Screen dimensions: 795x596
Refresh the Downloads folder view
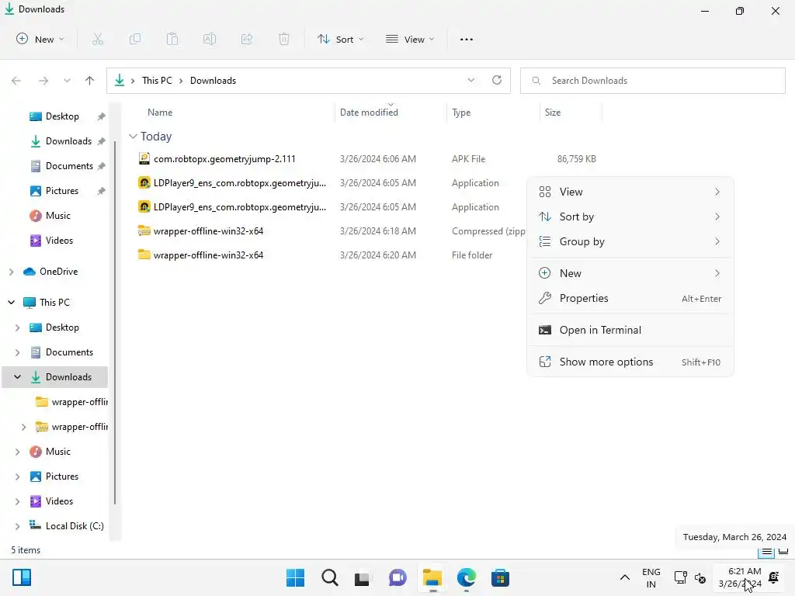[497, 80]
